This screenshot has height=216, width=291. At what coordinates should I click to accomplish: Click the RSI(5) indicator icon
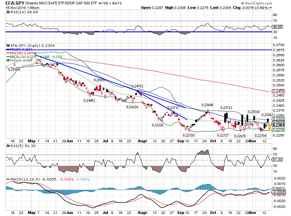[x=8, y=146]
